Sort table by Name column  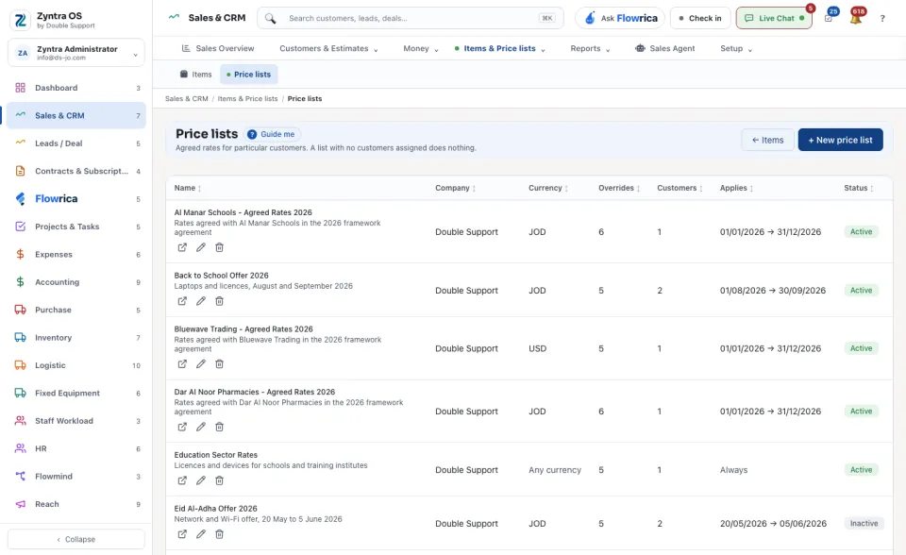188,188
